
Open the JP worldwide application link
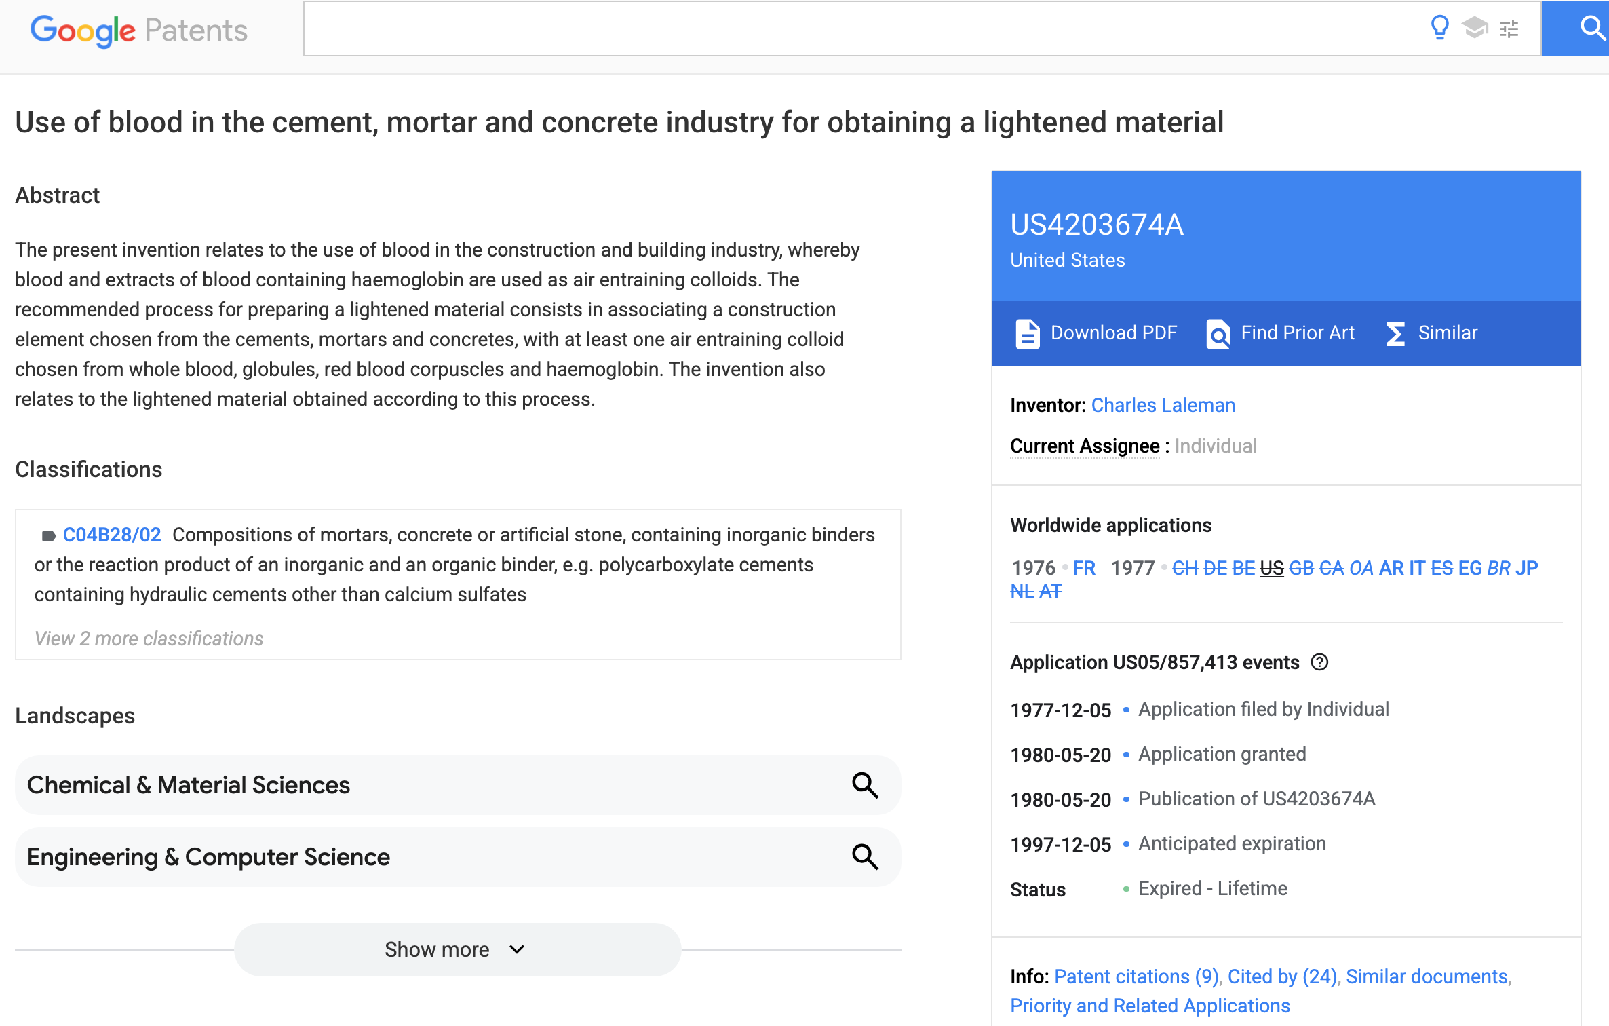[1526, 568]
